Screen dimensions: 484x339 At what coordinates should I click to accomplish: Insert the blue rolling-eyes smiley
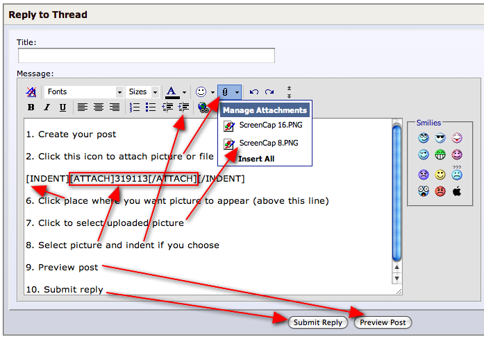point(424,138)
